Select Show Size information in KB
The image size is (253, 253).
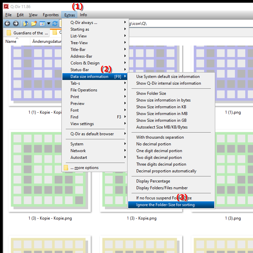pyautogui.click(x=171, y=107)
